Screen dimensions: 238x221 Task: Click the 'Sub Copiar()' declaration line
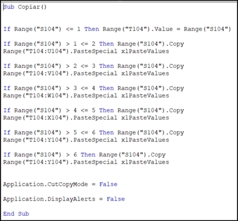(25, 7)
